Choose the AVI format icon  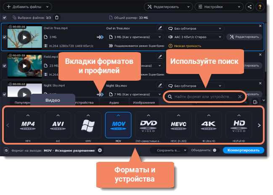point(58,125)
